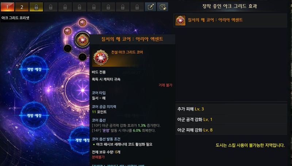
Task: Switch to Ark Grid preset tab 2
Action: pos(22,7)
